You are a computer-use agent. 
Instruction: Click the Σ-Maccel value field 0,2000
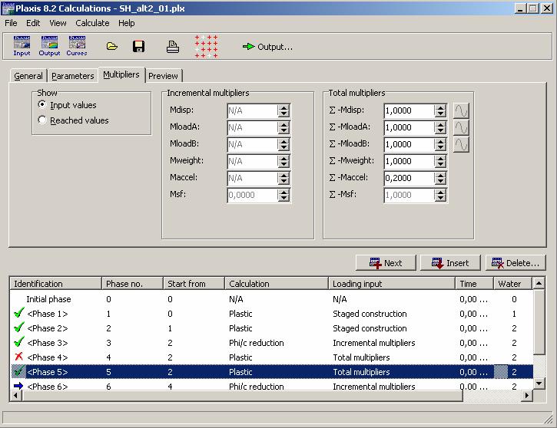click(x=409, y=178)
